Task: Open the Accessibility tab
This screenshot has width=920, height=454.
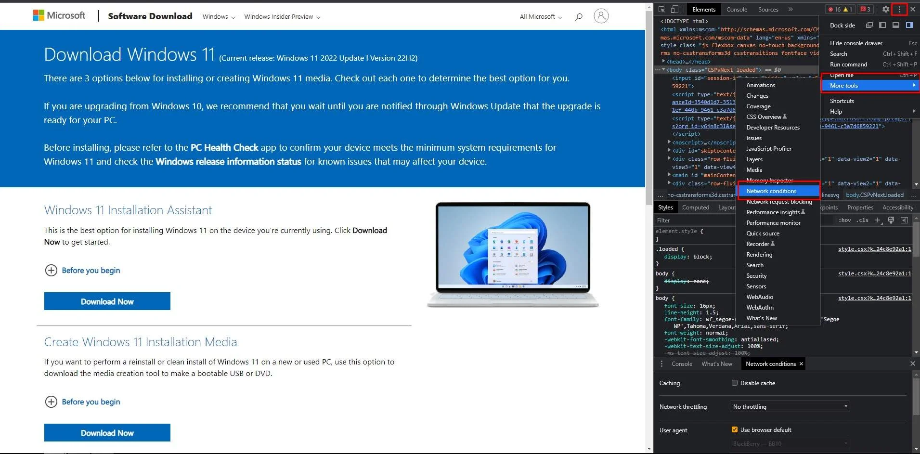Action: (898, 208)
